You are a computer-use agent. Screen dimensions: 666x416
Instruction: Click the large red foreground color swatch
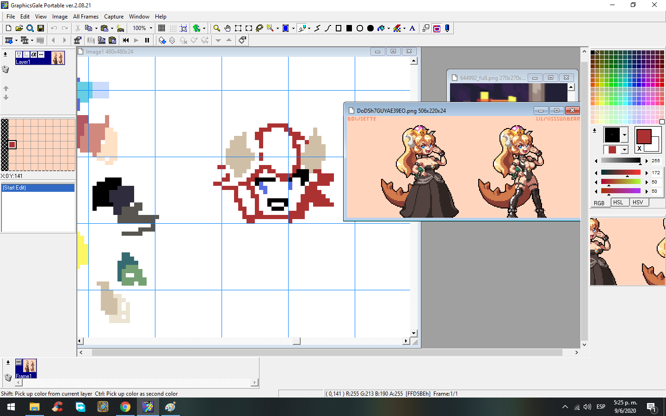pyautogui.click(x=644, y=136)
